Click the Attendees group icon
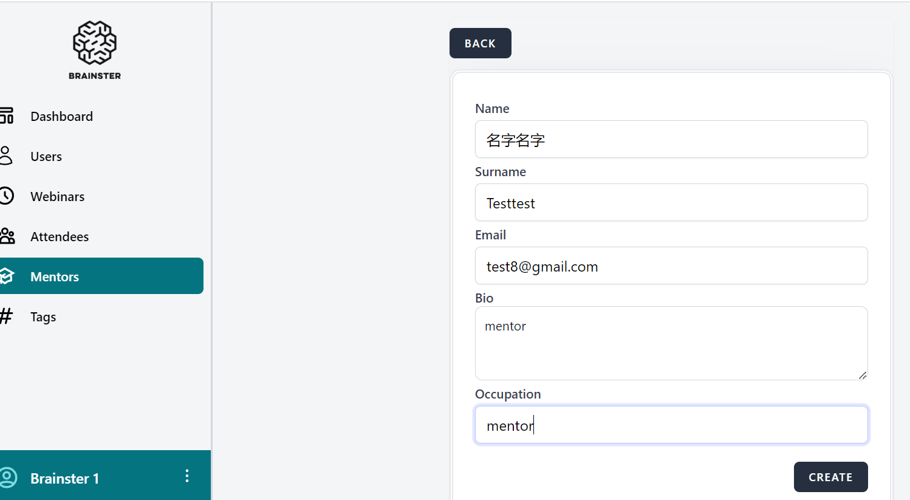 [7, 236]
